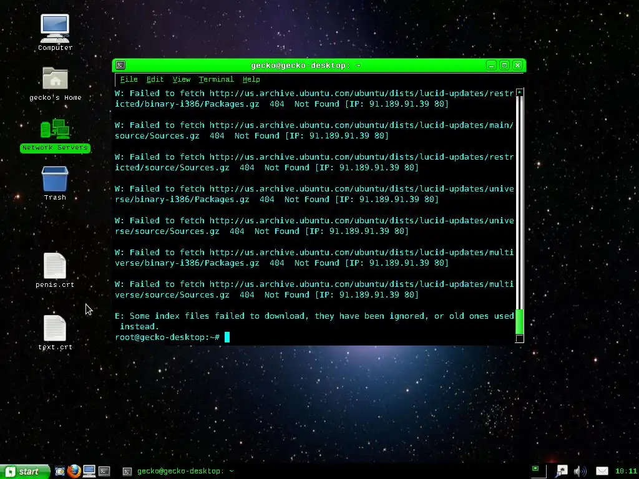
Task: Click the terminal scrollbar up arrow
Action: [520, 92]
